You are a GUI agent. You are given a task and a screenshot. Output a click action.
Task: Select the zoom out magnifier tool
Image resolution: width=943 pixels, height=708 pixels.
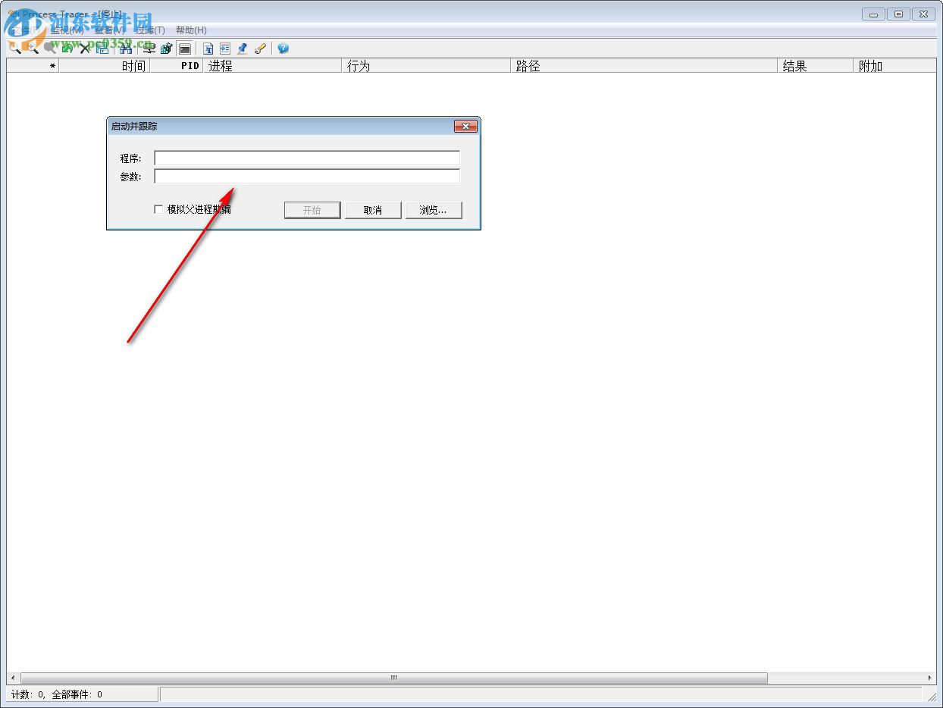(14, 48)
